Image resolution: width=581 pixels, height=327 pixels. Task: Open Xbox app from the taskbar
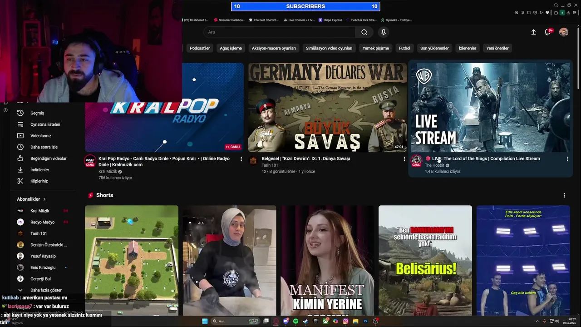pyautogui.click(x=325, y=321)
